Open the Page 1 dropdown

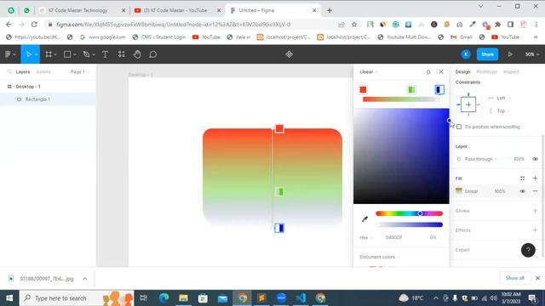[x=79, y=71]
